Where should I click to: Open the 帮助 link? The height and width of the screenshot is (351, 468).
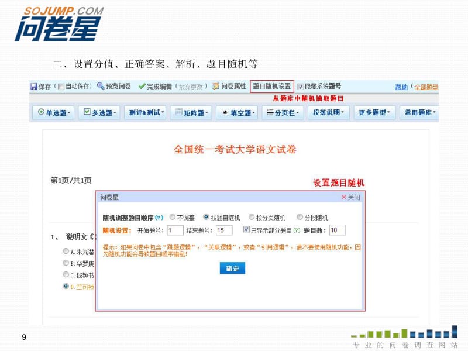coord(401,87)
